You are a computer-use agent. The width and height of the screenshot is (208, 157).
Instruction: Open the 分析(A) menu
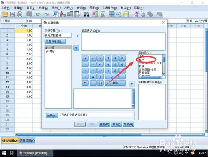tap(69, 8)
